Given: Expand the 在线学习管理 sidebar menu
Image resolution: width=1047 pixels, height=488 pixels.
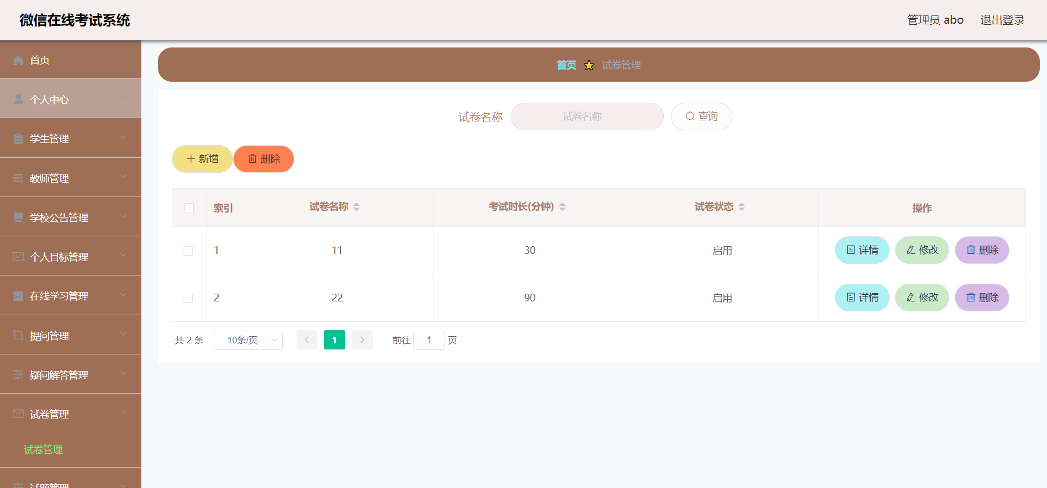Looking at the screenshot, I should (x=71, y=295).
